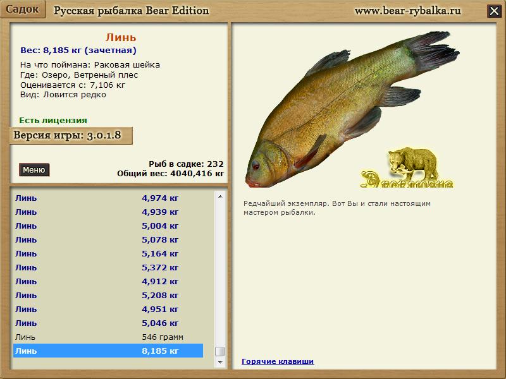Image resolution: width=506 pixels, height=379 pixels.
Task: Close the fish keepnet window
Action: click(x=494, y=11)
